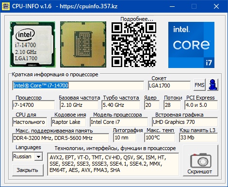Click the technologies list text box

pyautogui.click(x=113, y=164)
